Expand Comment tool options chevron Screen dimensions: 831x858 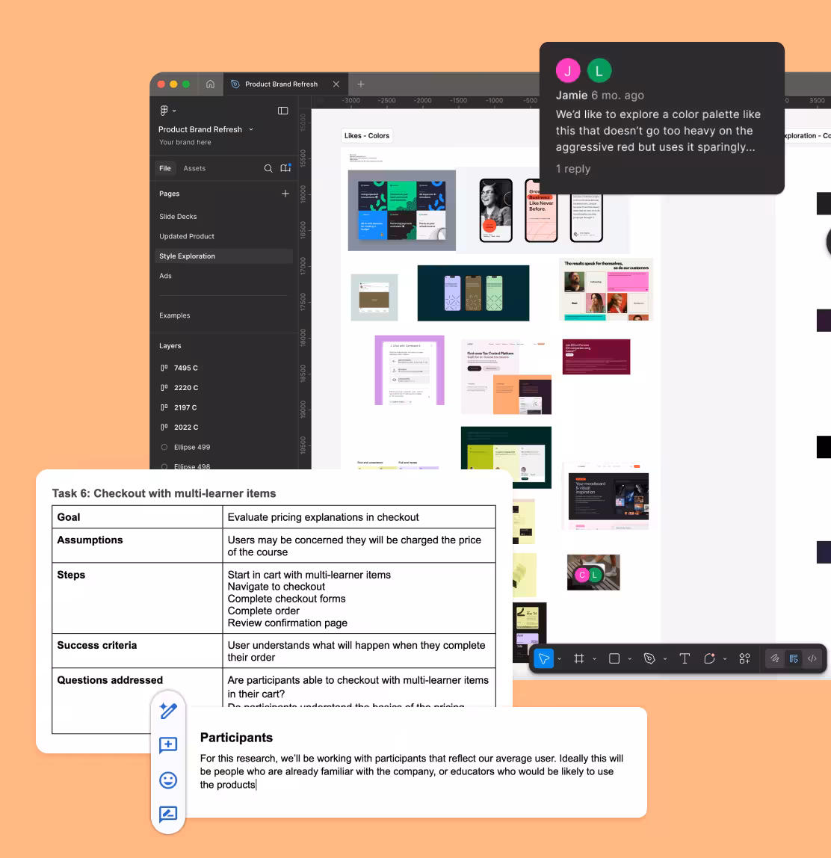725,659
